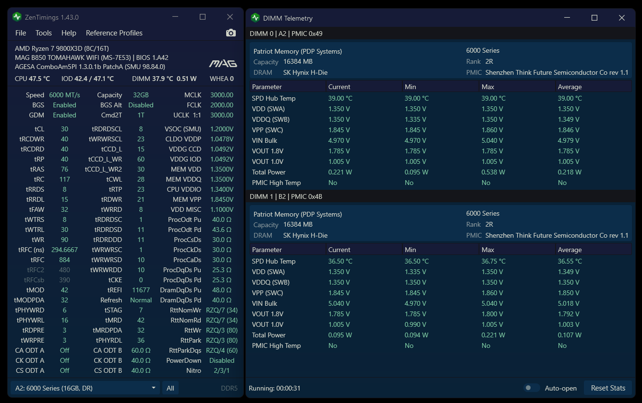Click DIMM 0 VDDQ (SWB) min 1.335 V
The width and height of the screenshot is (642, 403).
415,119
